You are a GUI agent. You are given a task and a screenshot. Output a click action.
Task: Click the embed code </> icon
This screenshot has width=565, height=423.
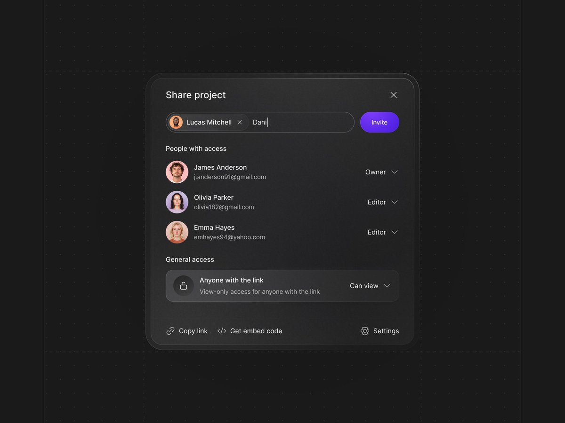coord(221,331)
